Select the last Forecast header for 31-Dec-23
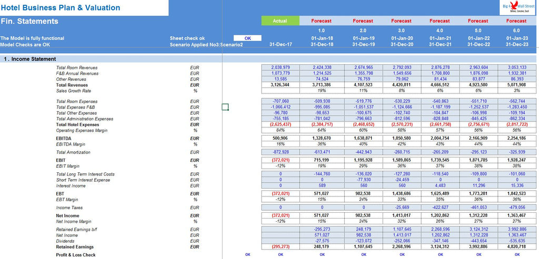Screen dimensions: 539x259 point(516,21)
